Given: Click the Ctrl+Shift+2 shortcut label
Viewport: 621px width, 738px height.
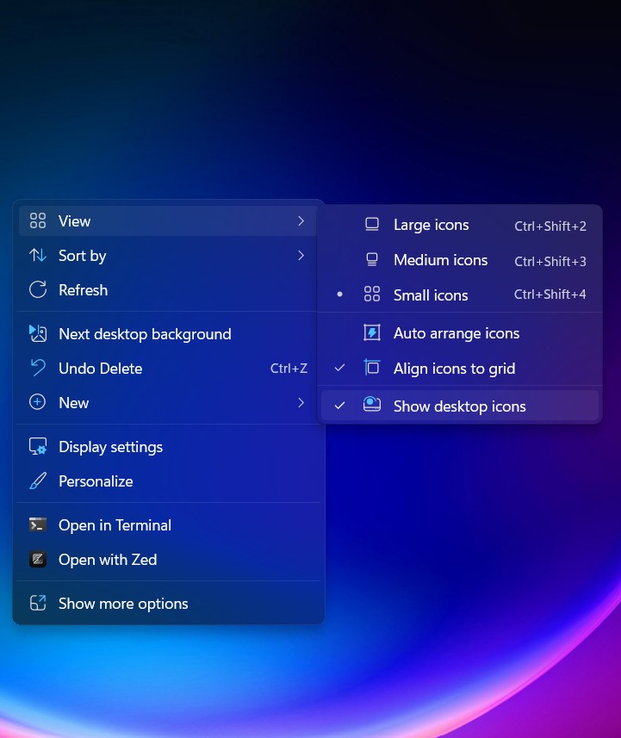Looking at the screenshot, I should (x=550, y=226).
